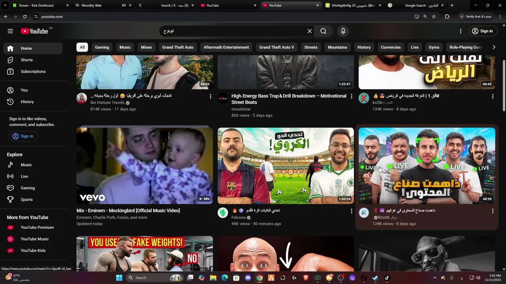Go to Home in sidebar
Image resolution: width=506 pixels, height=284 pixels.
point(33,49)
